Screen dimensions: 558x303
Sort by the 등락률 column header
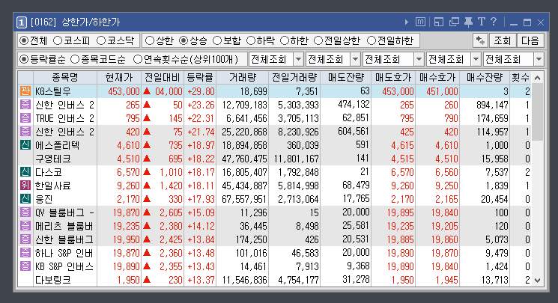(x=200, y=77)
